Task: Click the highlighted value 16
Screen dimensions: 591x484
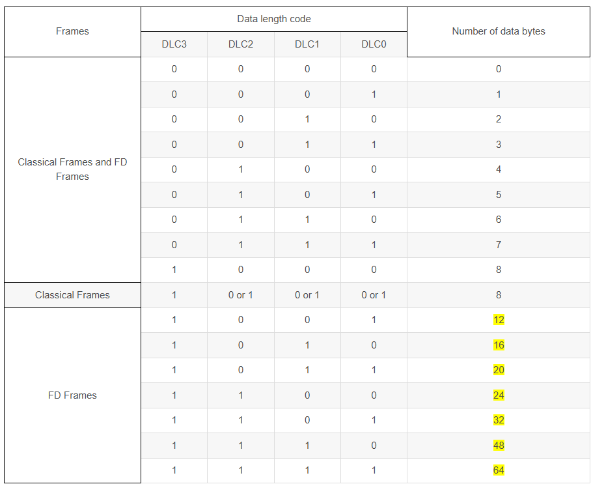Action: coord(499,345)
